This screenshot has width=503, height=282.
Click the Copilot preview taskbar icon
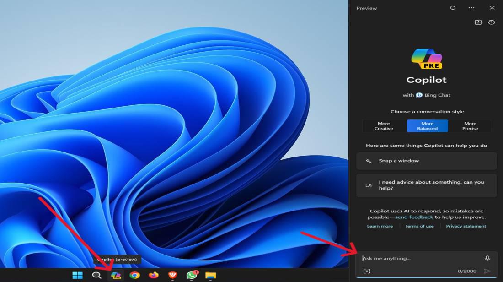coord(116,275)
